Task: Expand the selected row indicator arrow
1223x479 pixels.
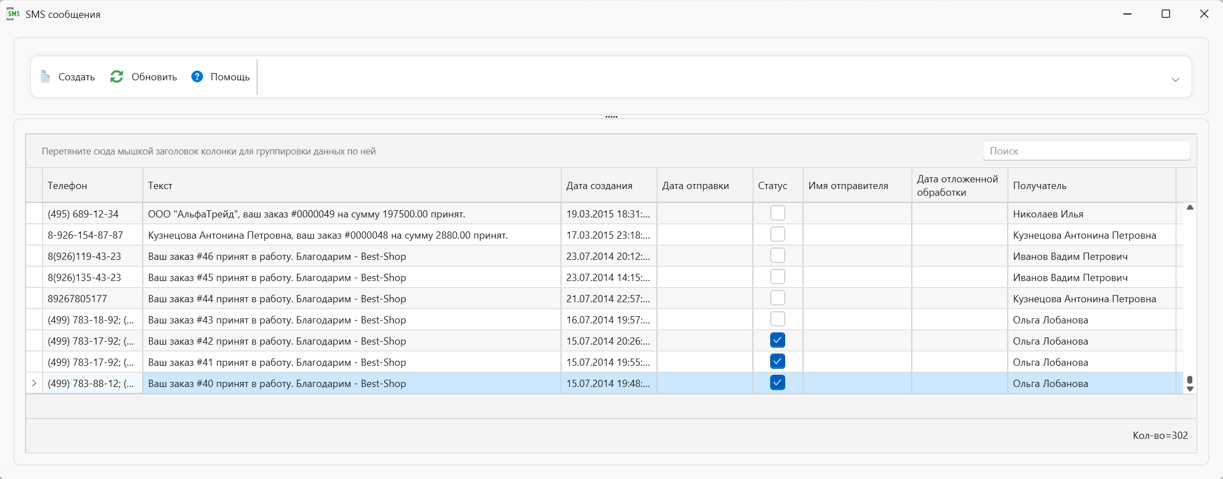Action: pos(34,383)
